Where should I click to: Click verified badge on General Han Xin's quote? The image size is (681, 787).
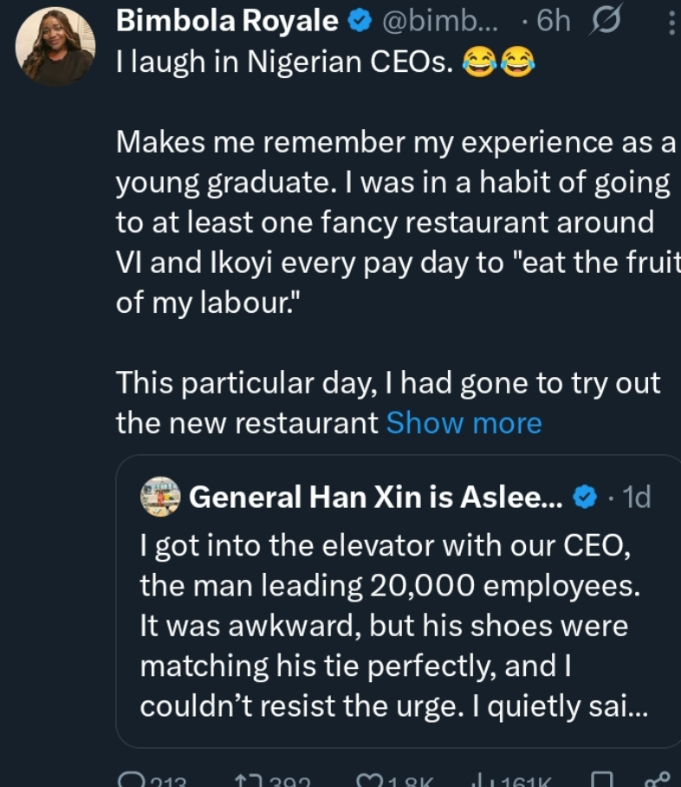(x=586, y=497)
